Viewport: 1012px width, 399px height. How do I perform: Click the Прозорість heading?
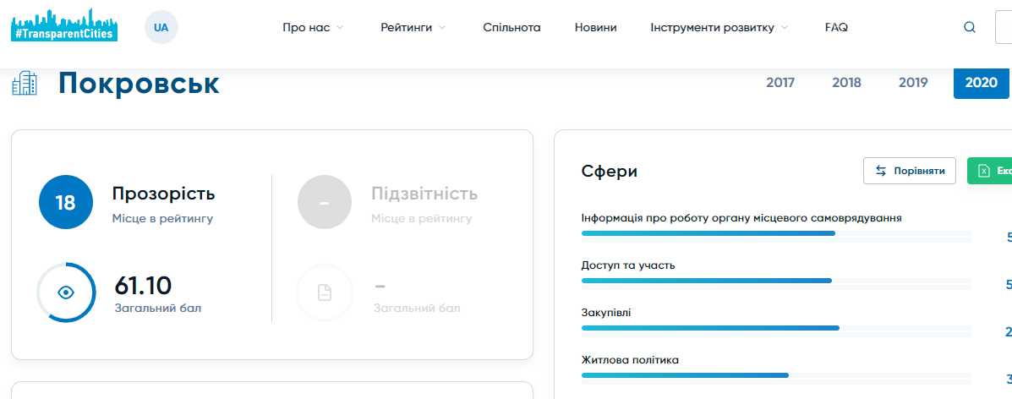[x=163, y=194]
